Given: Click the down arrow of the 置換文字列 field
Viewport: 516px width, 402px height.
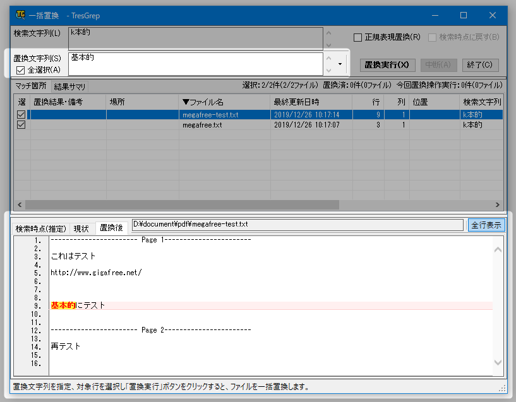Looking at the screenshot, I should (328, 70).
